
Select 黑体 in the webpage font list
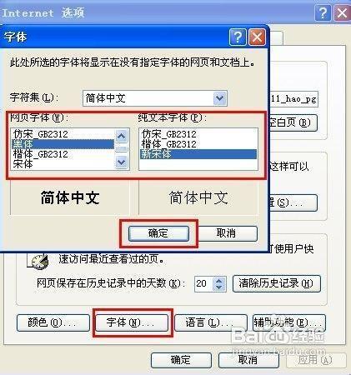point(63,144)
